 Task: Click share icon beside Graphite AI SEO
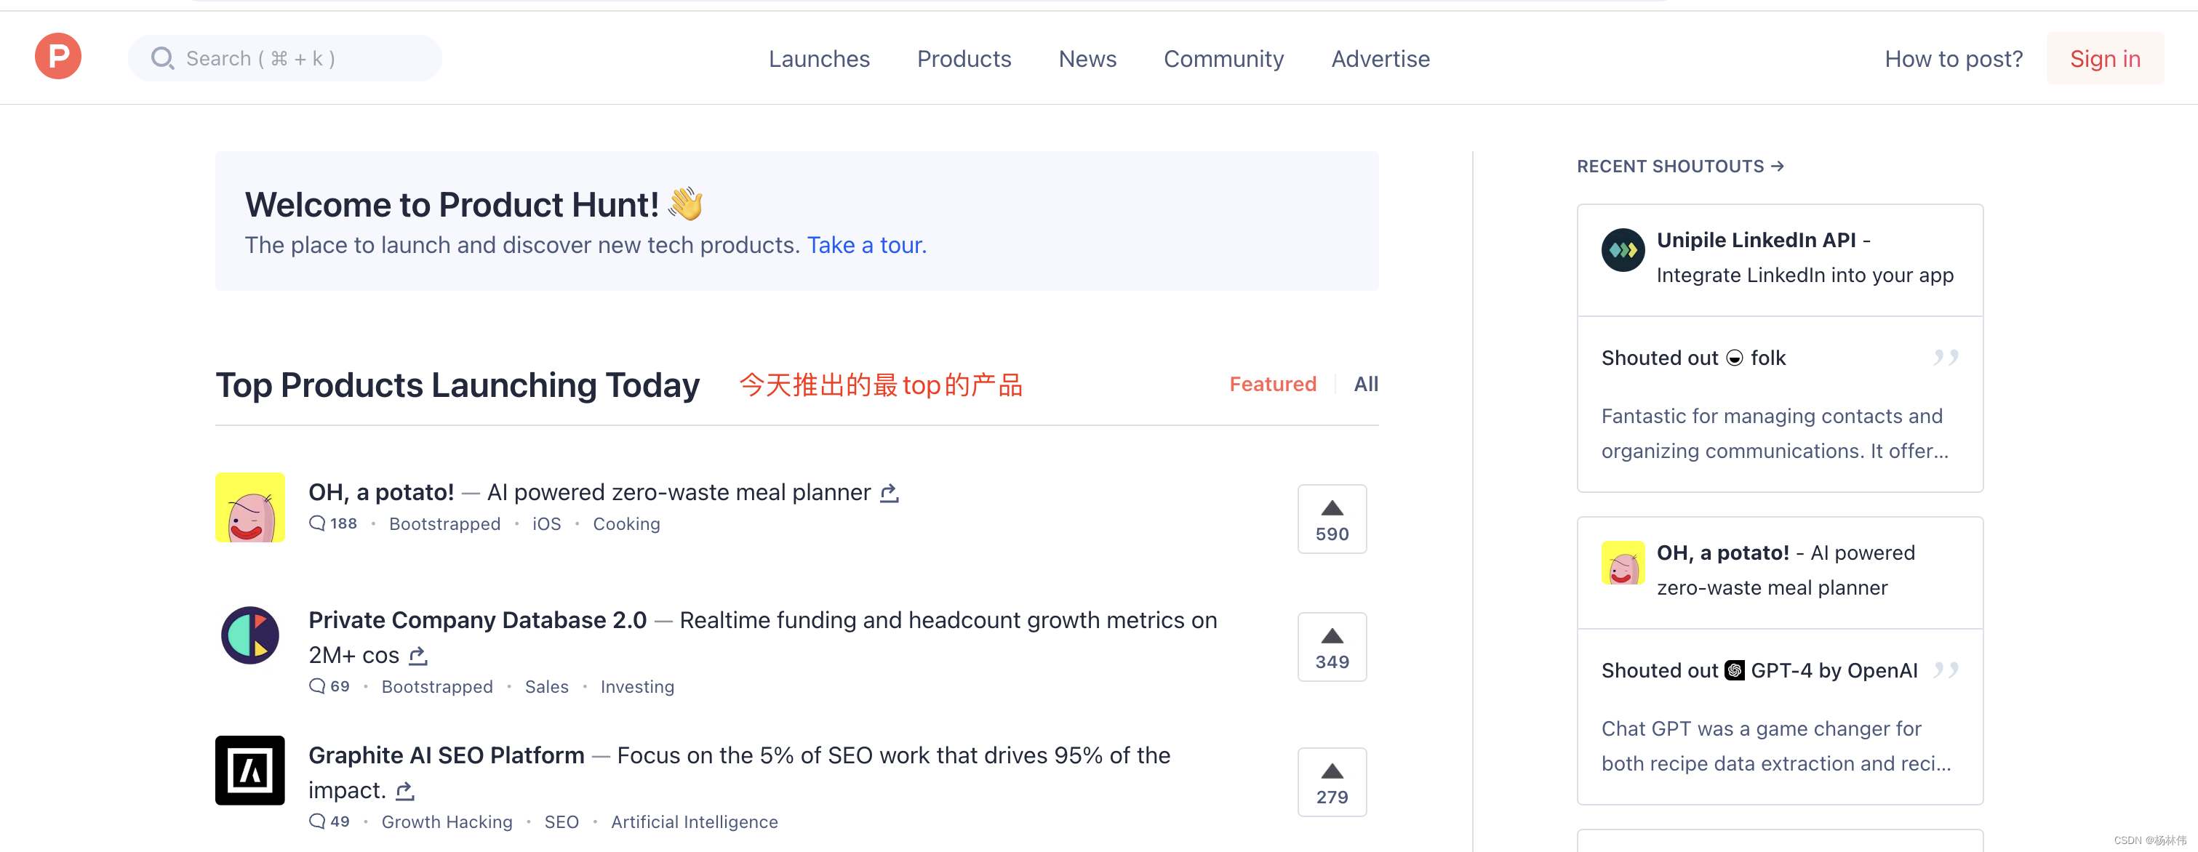point(405,792)
